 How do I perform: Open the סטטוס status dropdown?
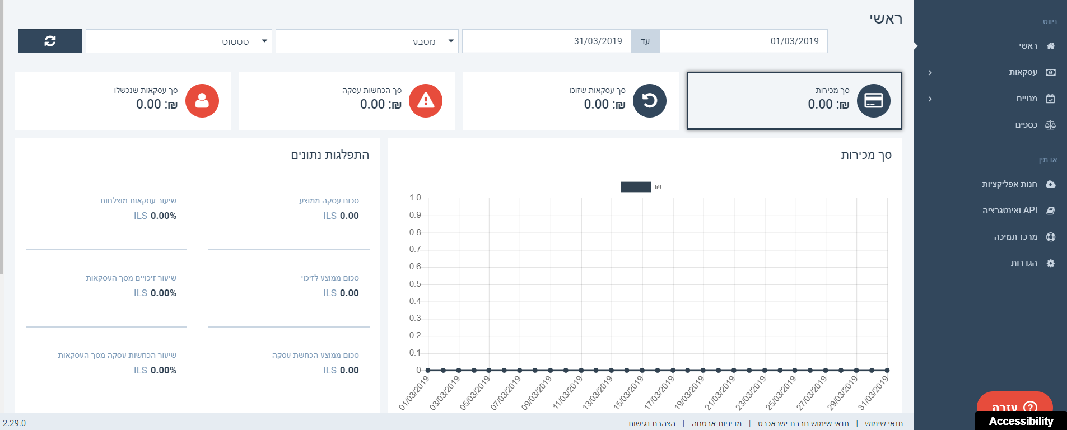pos(179,41)
